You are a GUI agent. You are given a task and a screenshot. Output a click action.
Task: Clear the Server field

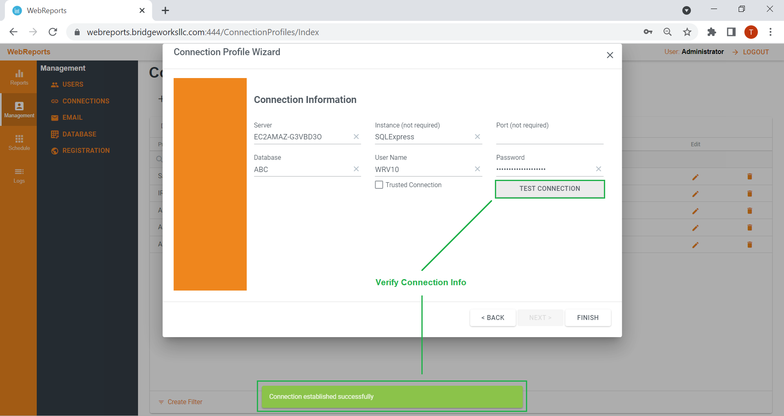pos(356,136)
